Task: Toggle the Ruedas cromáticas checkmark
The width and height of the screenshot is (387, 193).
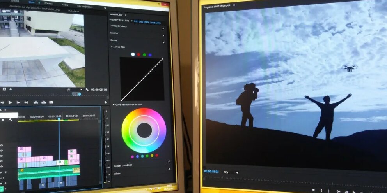Action: (x=169, y=161)
